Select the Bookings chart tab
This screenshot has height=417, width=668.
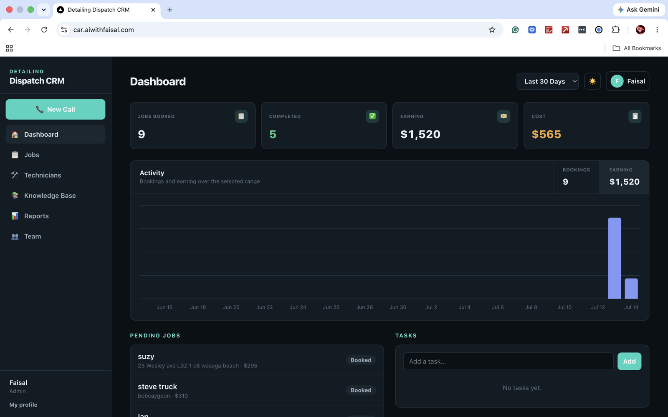point(576,177)
